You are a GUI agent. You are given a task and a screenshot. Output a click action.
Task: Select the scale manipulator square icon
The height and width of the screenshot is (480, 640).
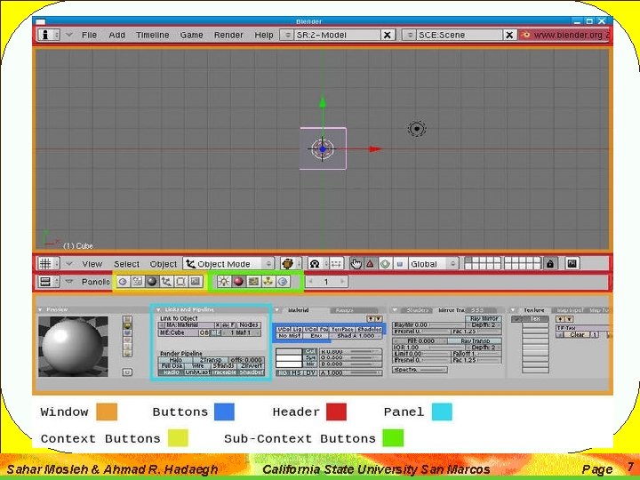pyautogui.click(x=400, y=264)
